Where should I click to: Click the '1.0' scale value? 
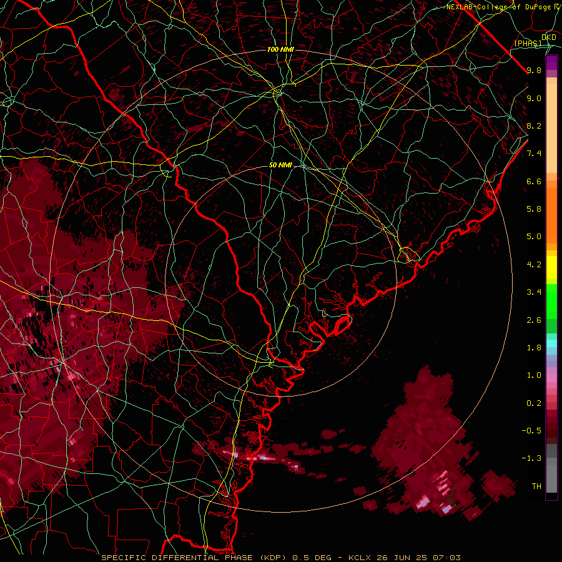coord(534,376)
